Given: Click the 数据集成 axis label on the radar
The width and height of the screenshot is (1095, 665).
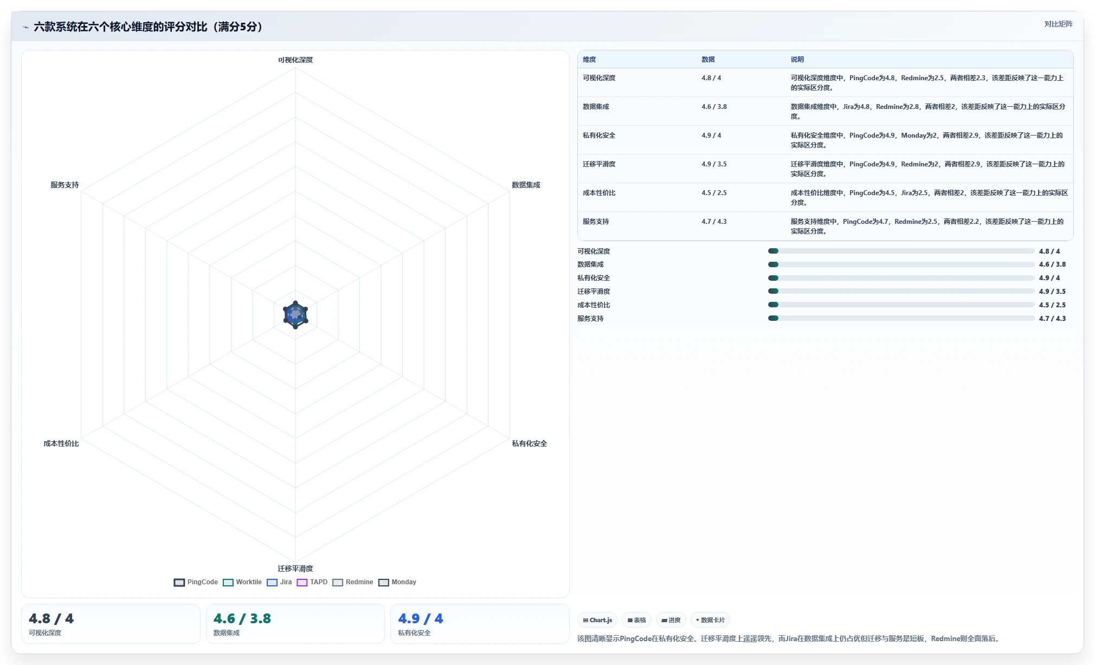Looking at the screenshot, I should [x=526, y=185].
